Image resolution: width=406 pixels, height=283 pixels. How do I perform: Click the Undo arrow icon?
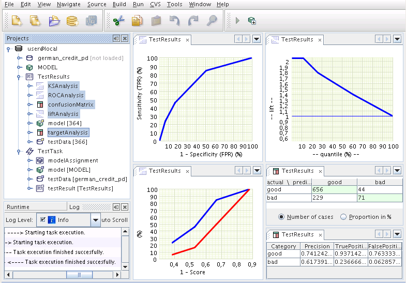[174, 21]
